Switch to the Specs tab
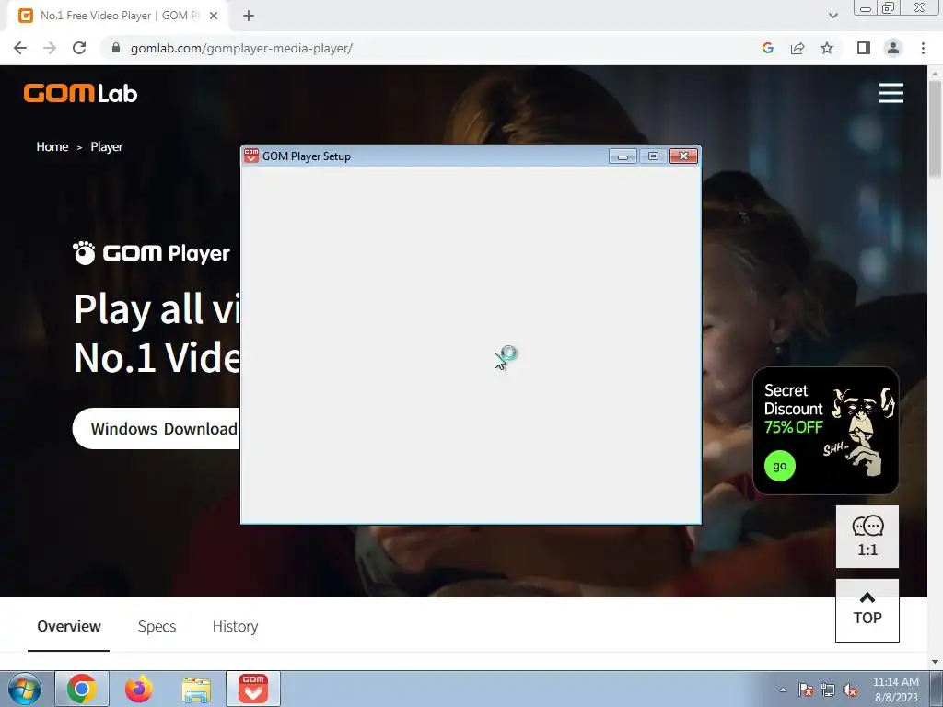943x707 pixels. (157, 626)
